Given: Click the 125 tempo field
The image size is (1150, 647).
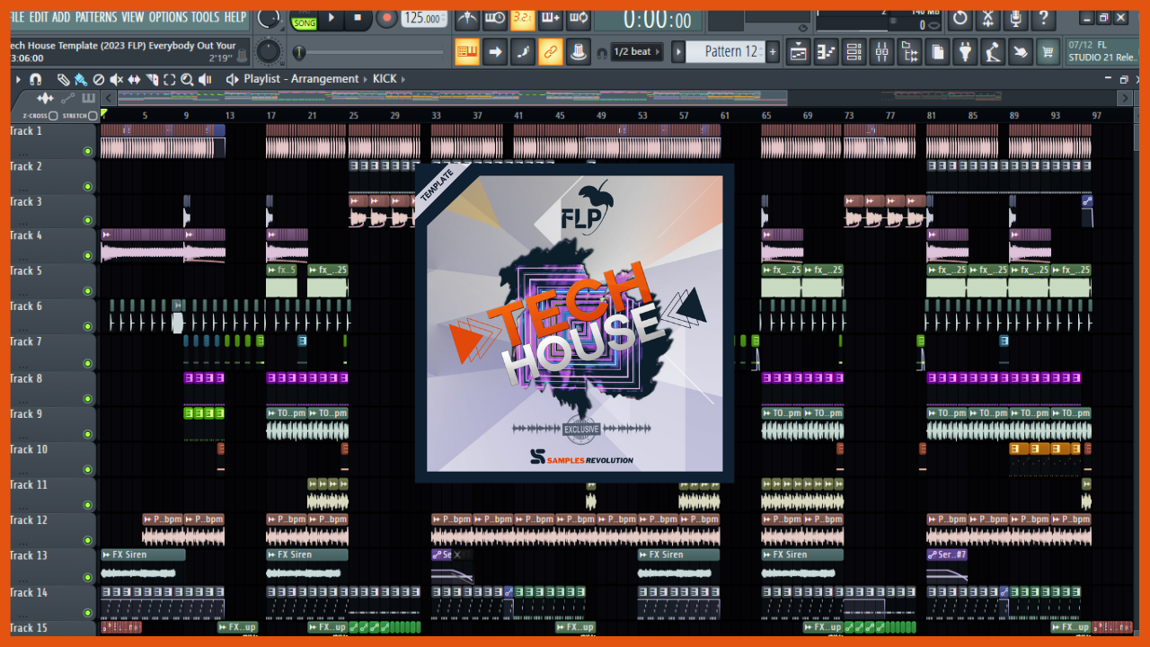Looking at the screenshot, I should point(423,18).
